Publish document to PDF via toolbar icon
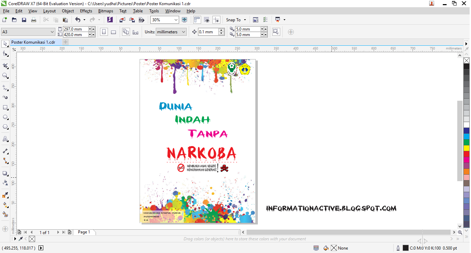Image resolution: width=471 pixels, height=253 pixels. tap(142, 20)
